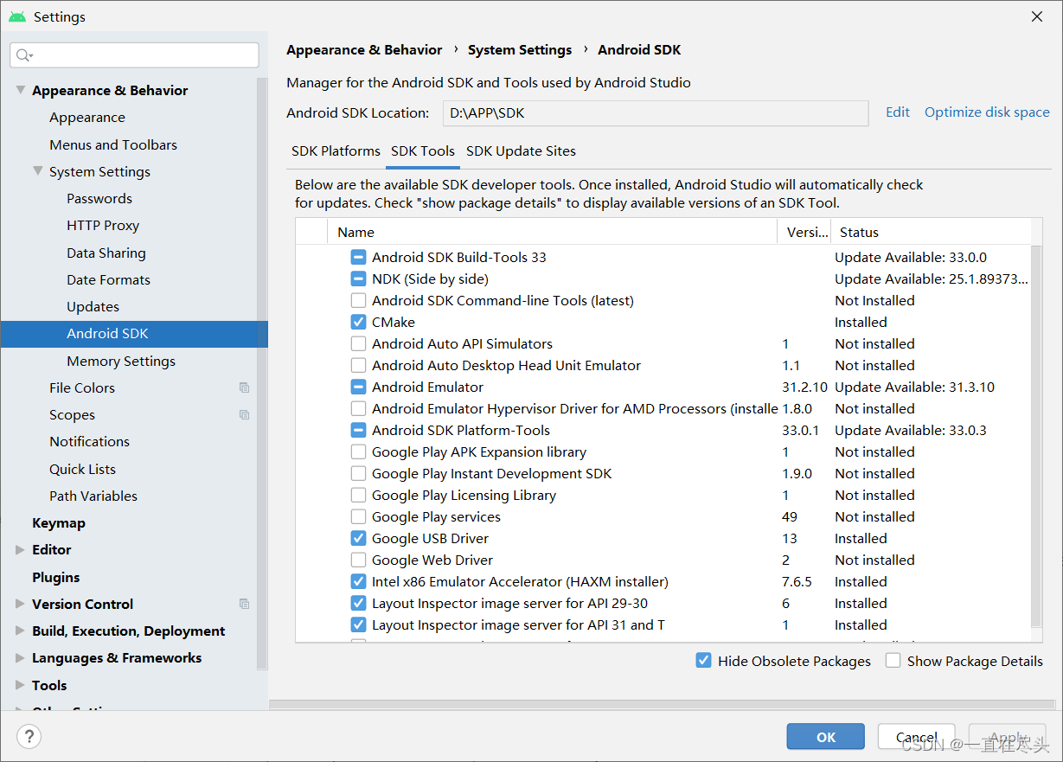Toggle the NDK (Side by side) checkbox
1063x762 pixels.
point(358,279)
